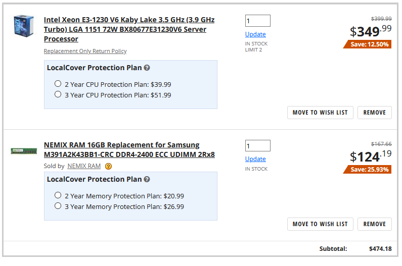The width and height of the screenshot is (402, 266).
Task: Select 3 Year CPU Protection Plan radio button
Action: coord(58,94)
